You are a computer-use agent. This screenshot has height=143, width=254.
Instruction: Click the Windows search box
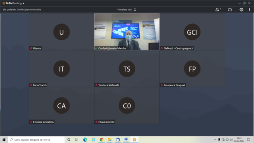(36, 139)
